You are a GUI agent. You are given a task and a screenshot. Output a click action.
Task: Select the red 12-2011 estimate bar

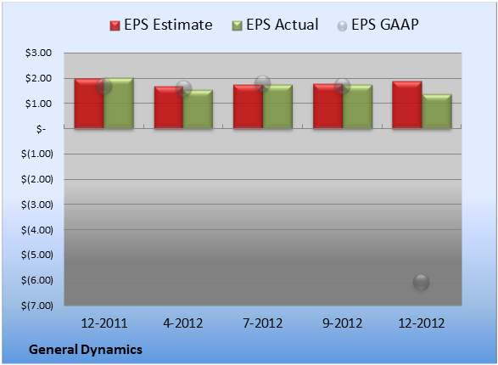[x=89, y=104]
